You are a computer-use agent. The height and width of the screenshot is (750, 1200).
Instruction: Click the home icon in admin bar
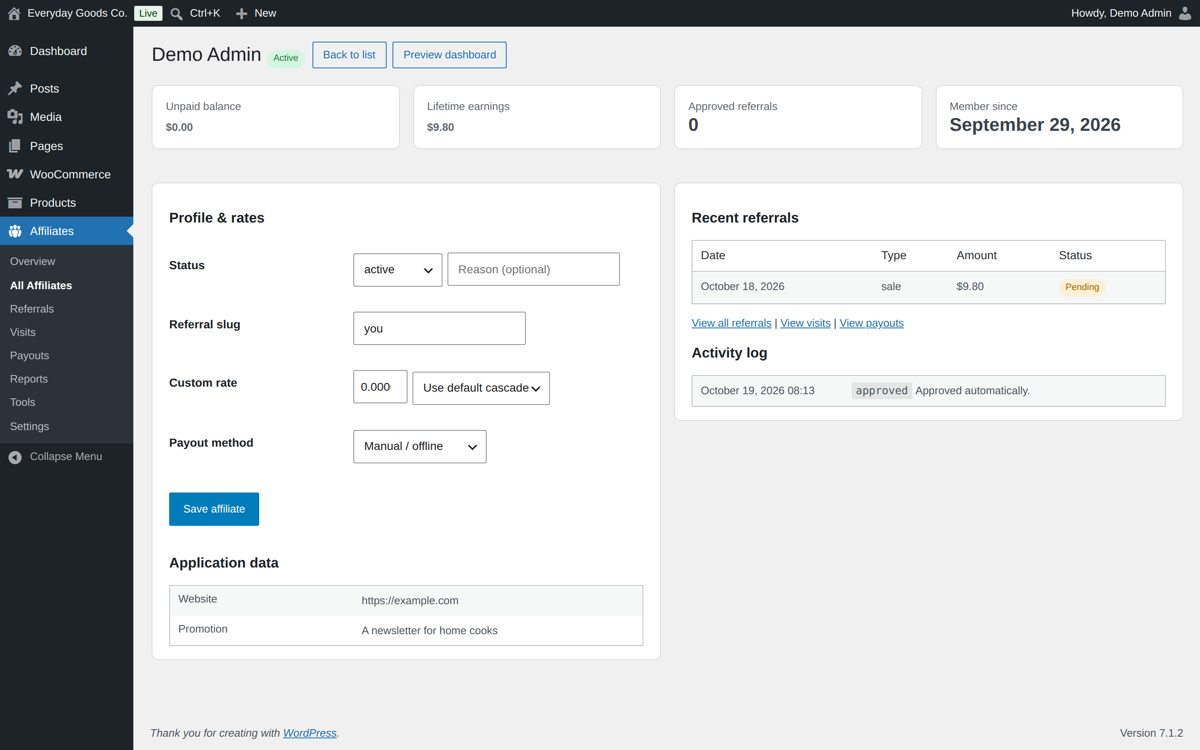click(x=15, y=13)
